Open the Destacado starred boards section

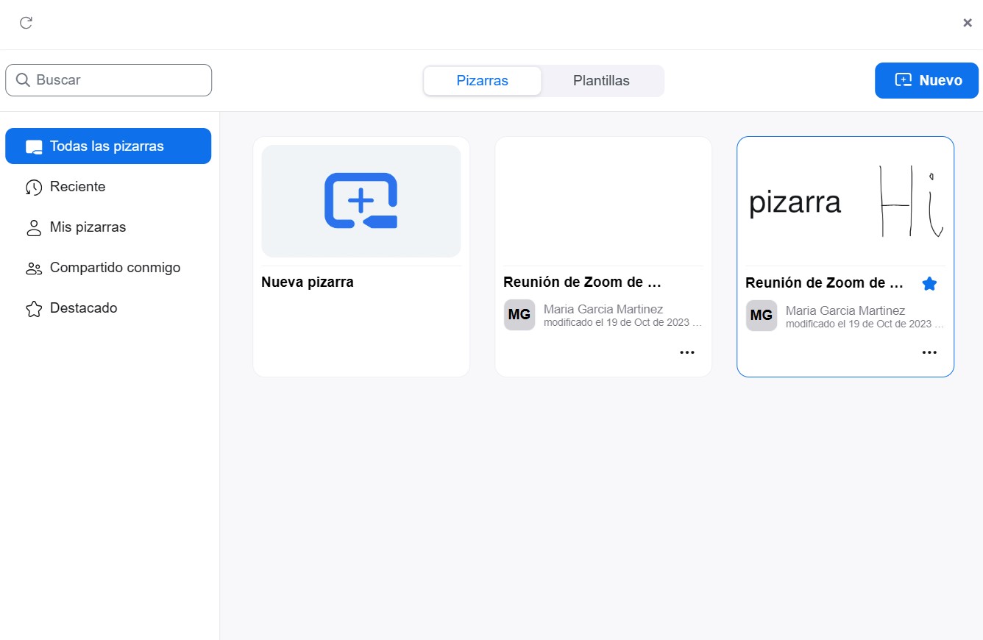pos(83,308)
